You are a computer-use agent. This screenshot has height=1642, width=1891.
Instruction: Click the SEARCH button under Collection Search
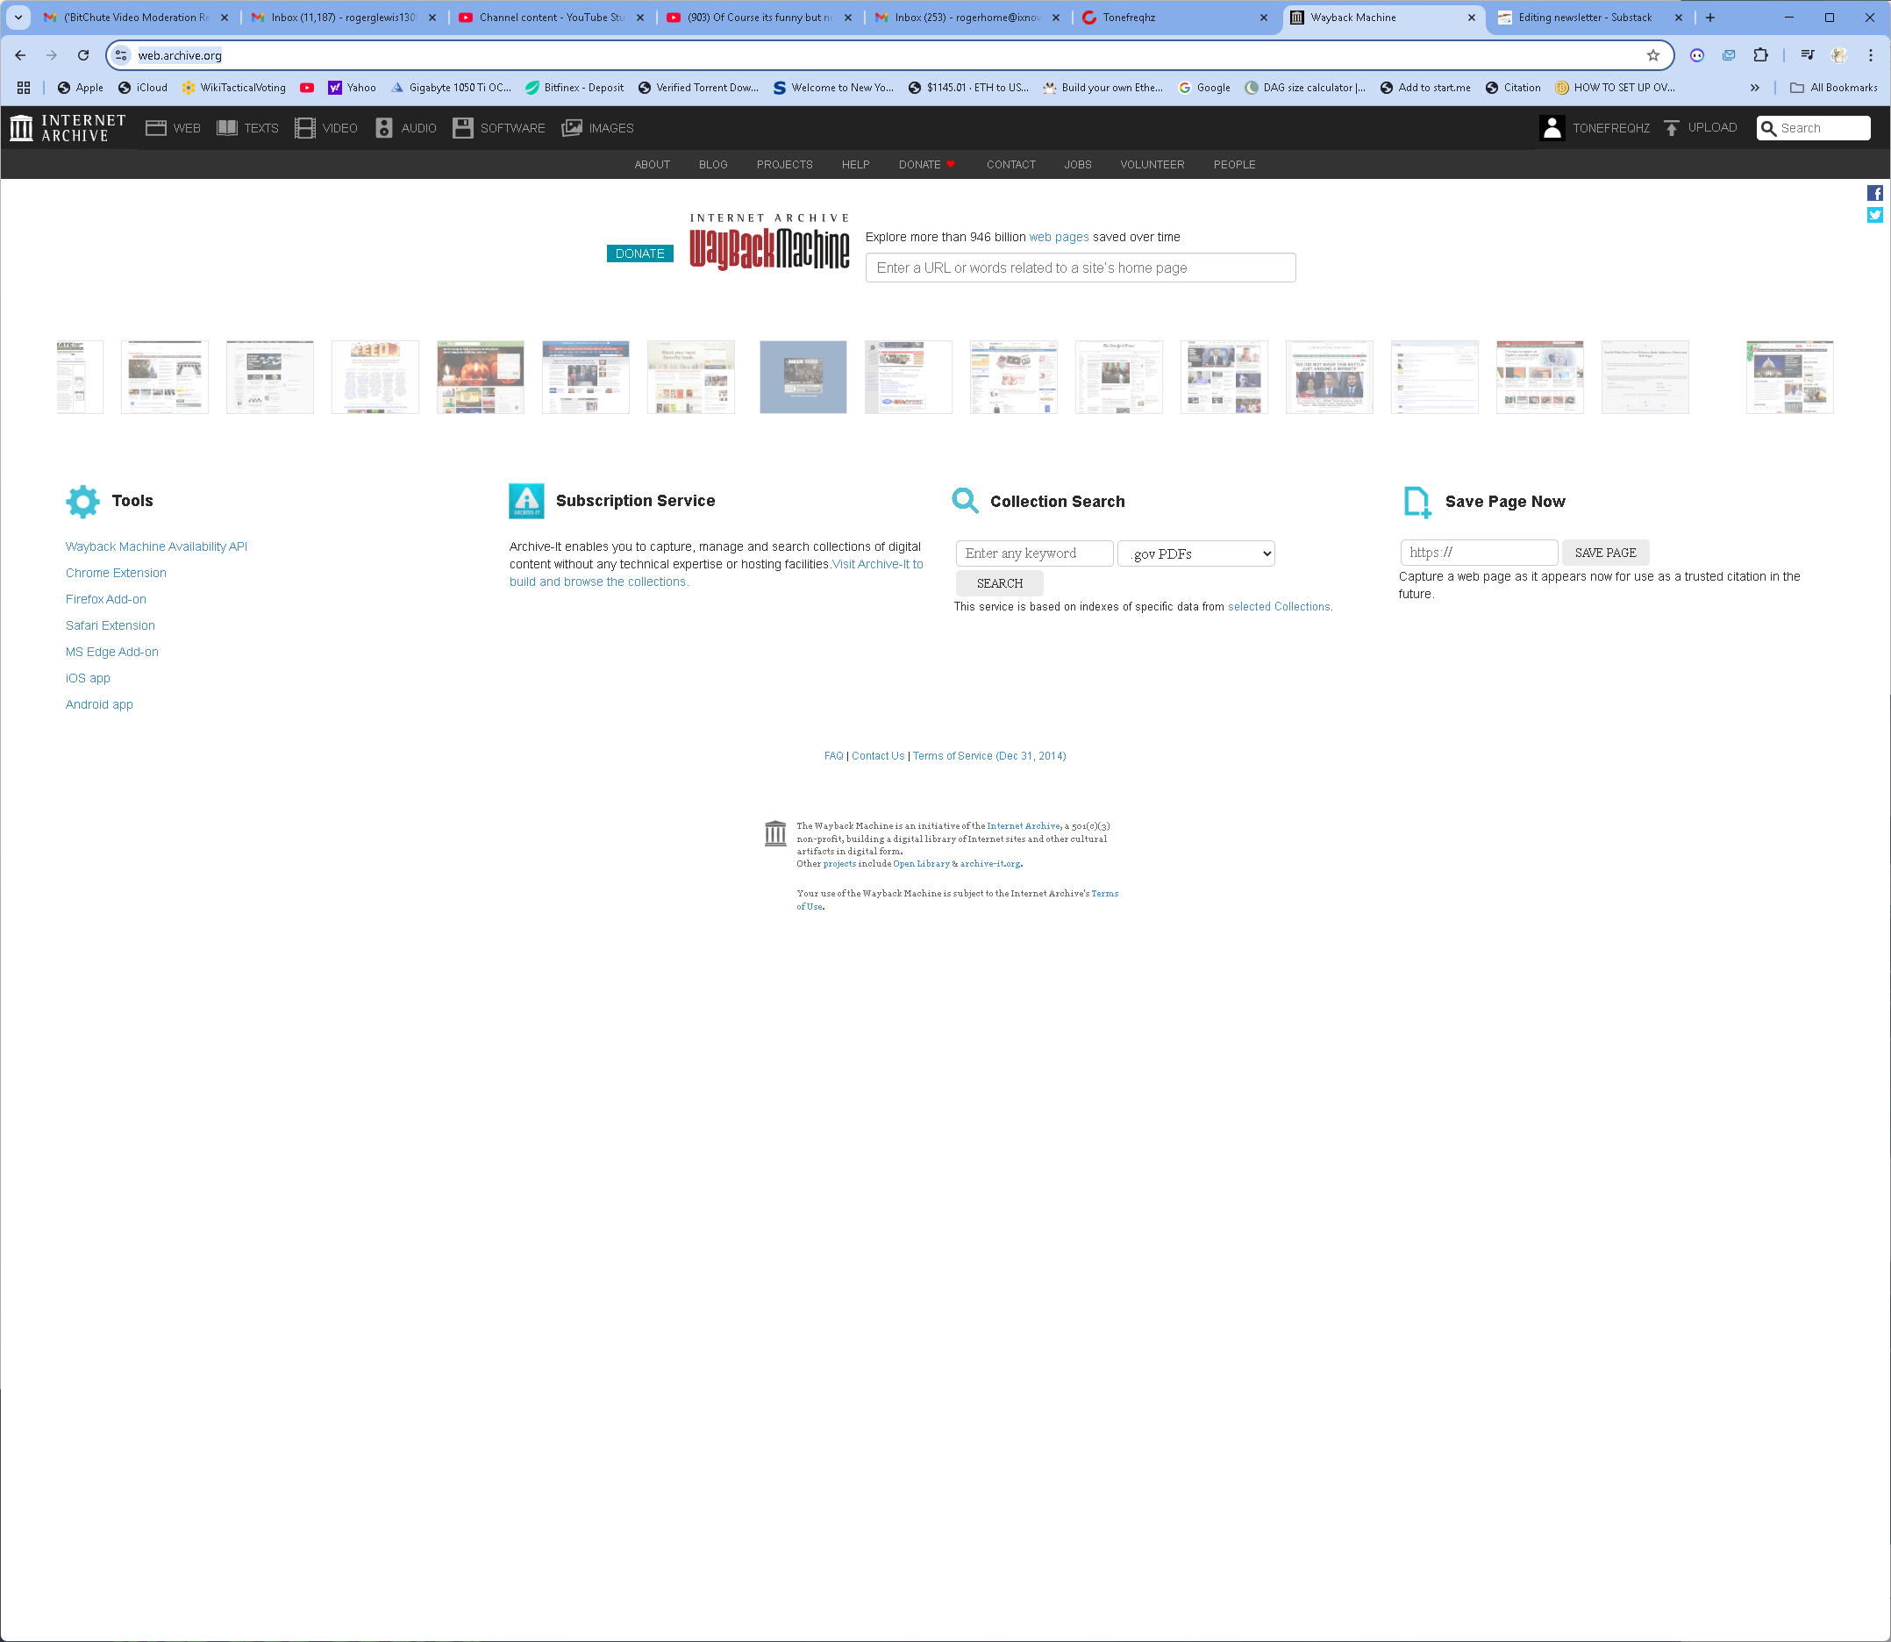pyautogui.click(x=999, y=583)
